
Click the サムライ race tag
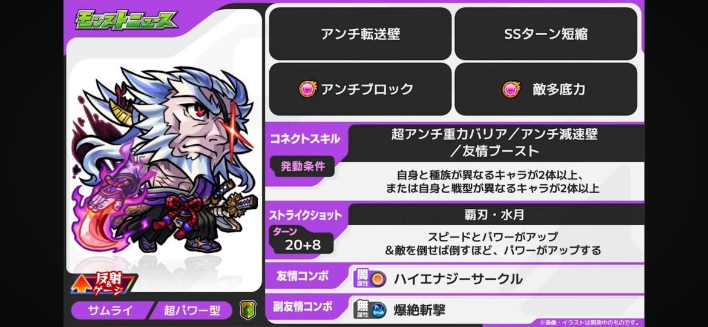click(104, 311)
